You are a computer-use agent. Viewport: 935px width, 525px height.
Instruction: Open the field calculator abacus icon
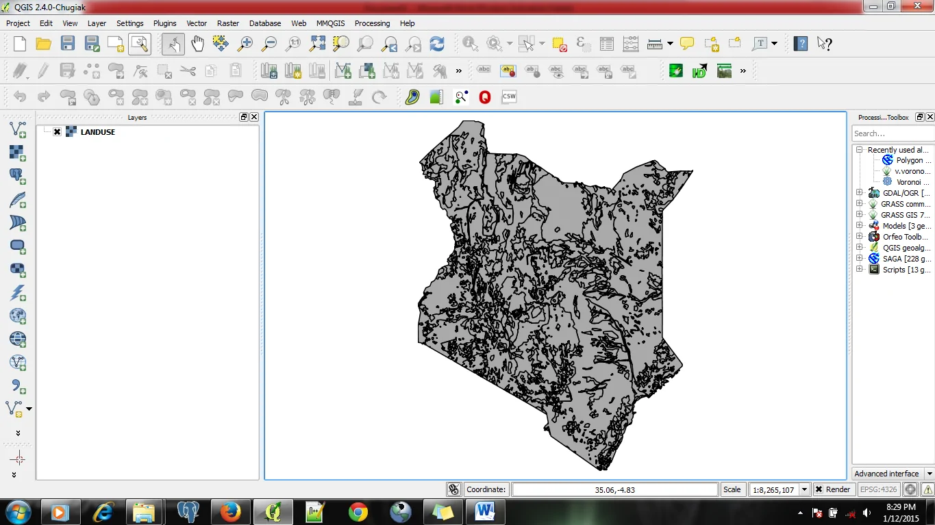pos(630,44)
